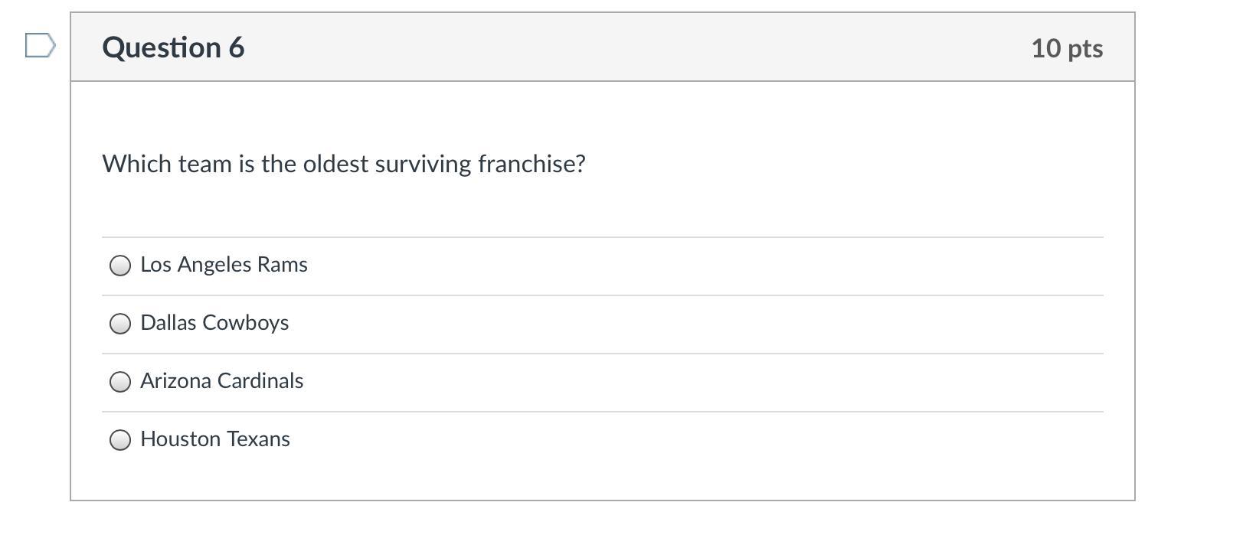1243x538 pixels.
Task: Click the "Question 6" heading text
Action: [x=173, y=47]
